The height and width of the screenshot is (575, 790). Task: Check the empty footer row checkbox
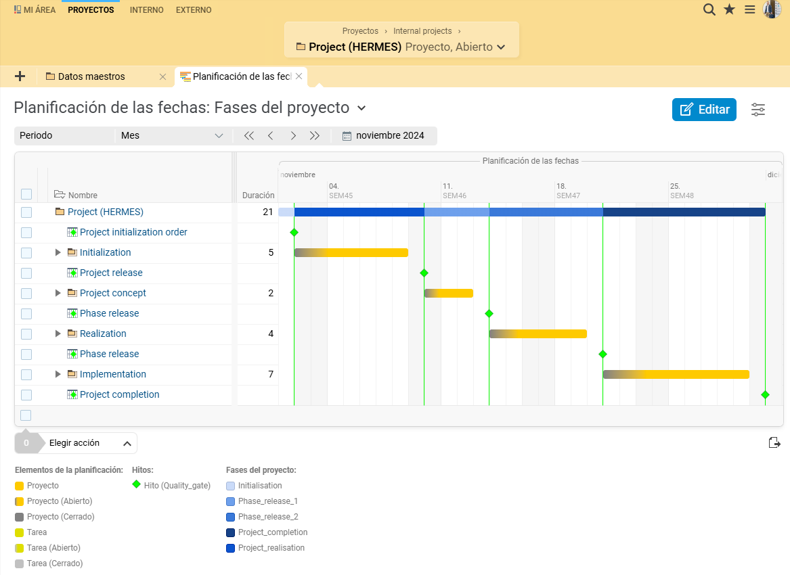(x=26, y=415)
